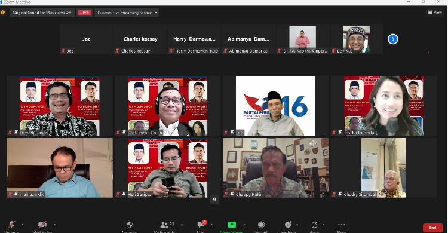Open the Participants panel icon
The width and height of the screenshot is (448, 233).
[164, 225]
